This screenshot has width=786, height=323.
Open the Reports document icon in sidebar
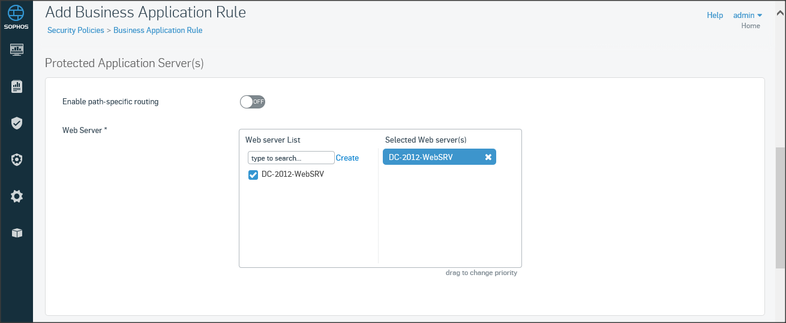pos(17,87)
